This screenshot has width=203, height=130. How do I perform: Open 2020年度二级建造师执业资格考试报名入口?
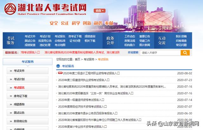(x=84, y=80)
